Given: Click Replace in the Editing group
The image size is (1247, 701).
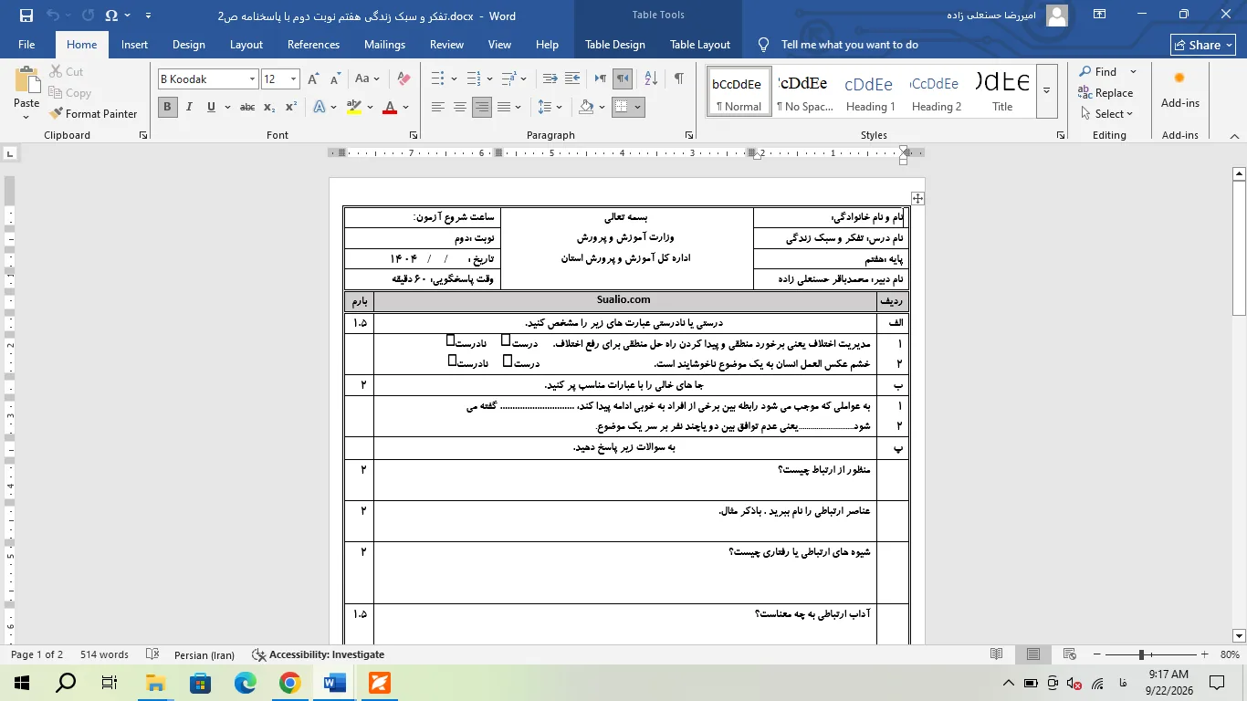Looking at the screenshot, I should pos(1106,93).
